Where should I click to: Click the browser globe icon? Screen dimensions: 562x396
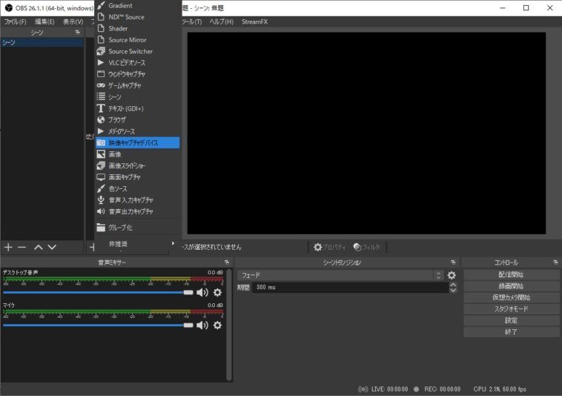101,119
